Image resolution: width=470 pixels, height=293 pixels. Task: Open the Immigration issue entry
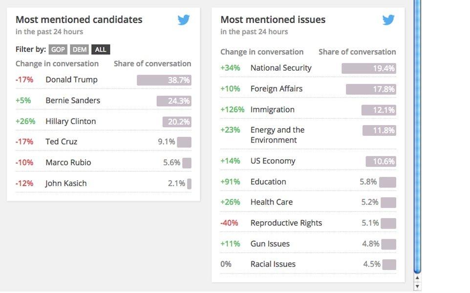pos(273,109)
